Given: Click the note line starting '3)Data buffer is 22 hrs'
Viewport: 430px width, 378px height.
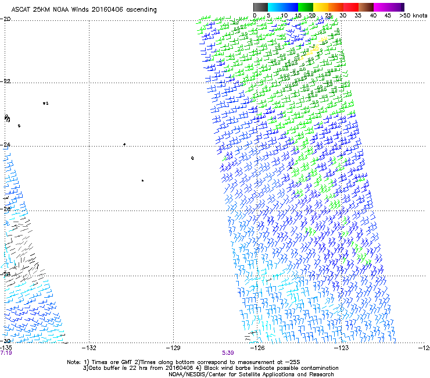Looking at the screenshot, I should point(210,368).
